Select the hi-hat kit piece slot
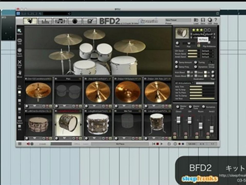This screenshot has height=185, width=246. pos(38,92)
